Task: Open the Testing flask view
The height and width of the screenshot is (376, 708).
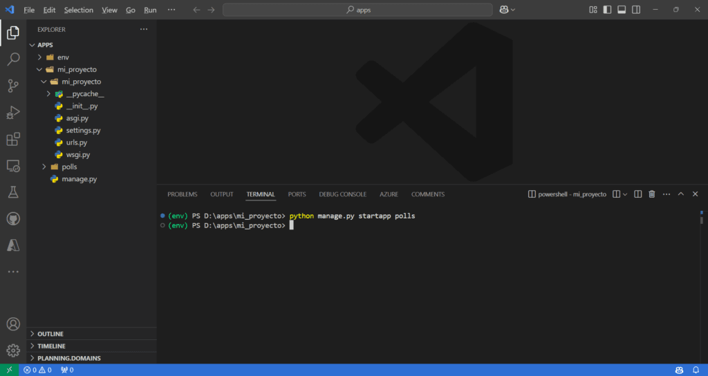Action: coord(13,192)
